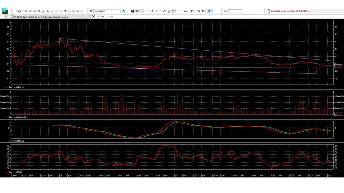Image resolution: width=344 pixels, height=193 pixels.
Task: Select the Aa text label tool
Action: click(185, 11)
